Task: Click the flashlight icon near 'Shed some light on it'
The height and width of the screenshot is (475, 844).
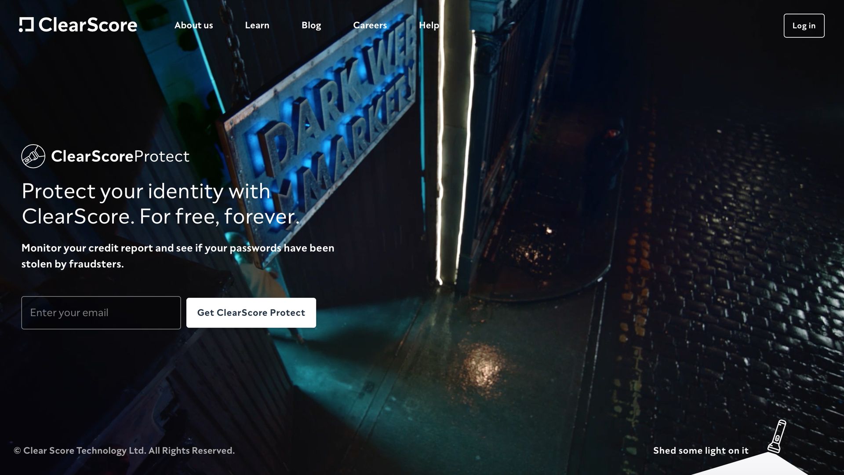Action: pyautogui.click(x=778, y=438)
